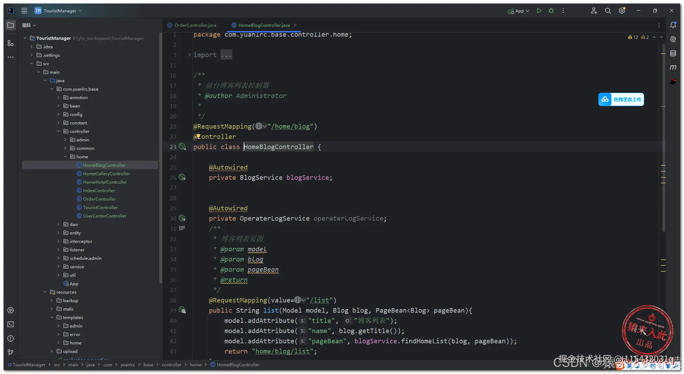Image resolution: width=684 pixels, height=374 pixels.
Task: Open the project view selector dropdown
Action: point(29,25)
